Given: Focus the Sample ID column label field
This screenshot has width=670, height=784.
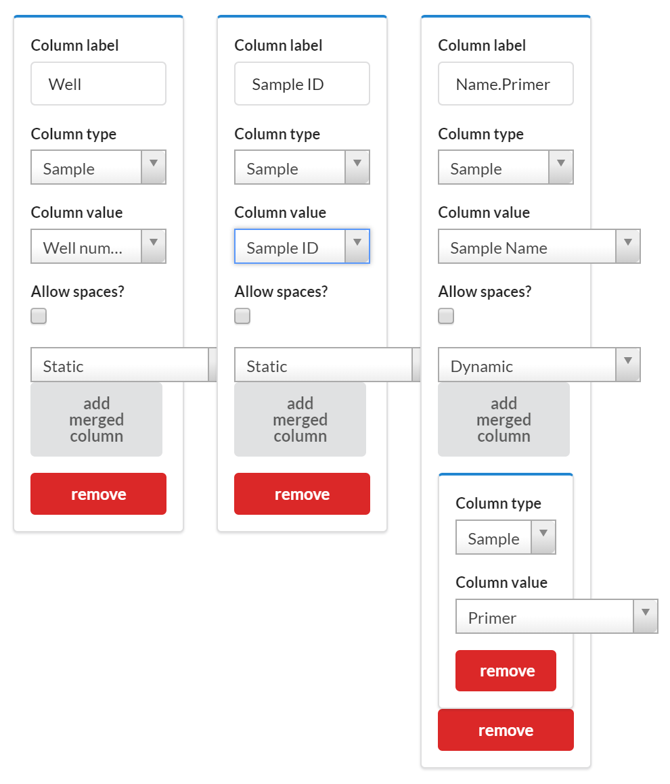Looking at the screenshot, I should tap(302, 84).
